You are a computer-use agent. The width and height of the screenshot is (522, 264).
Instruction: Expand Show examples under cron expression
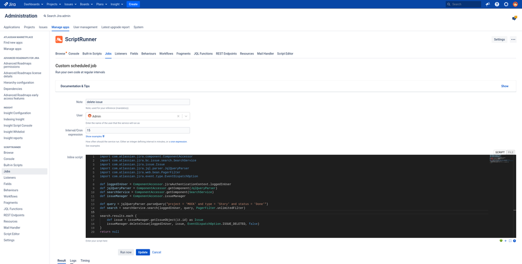pos(95,136)
